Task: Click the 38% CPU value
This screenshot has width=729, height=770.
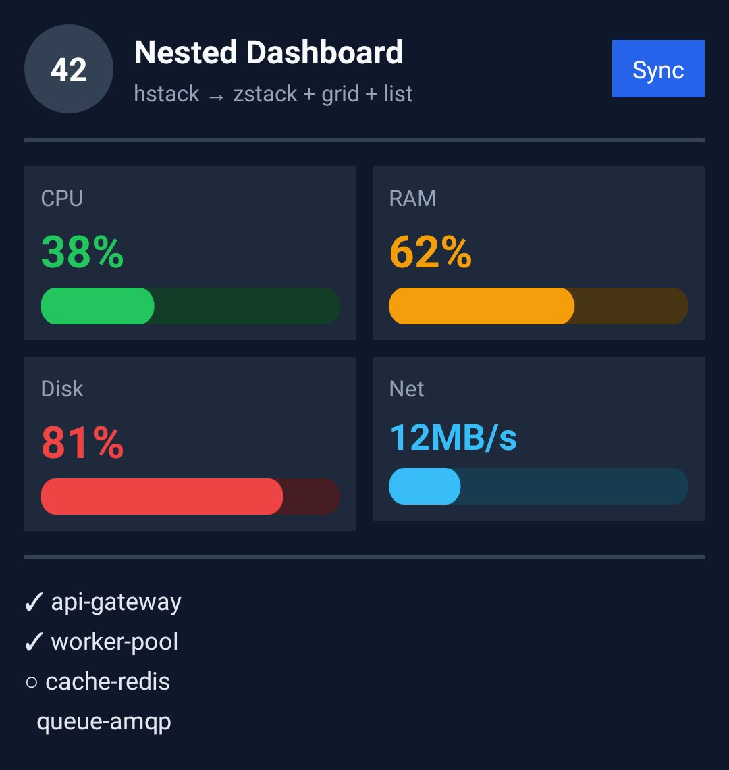Action: pyautogui.click(x=82, y=253)
